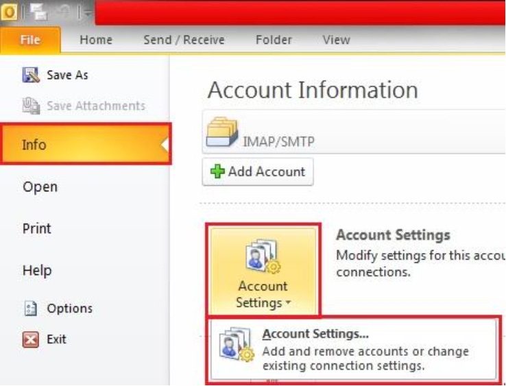Viewport: 506px width, 386px height.
Task: Click the IMAP/SMTP folder stack icon
Action: tap(222, 132)
